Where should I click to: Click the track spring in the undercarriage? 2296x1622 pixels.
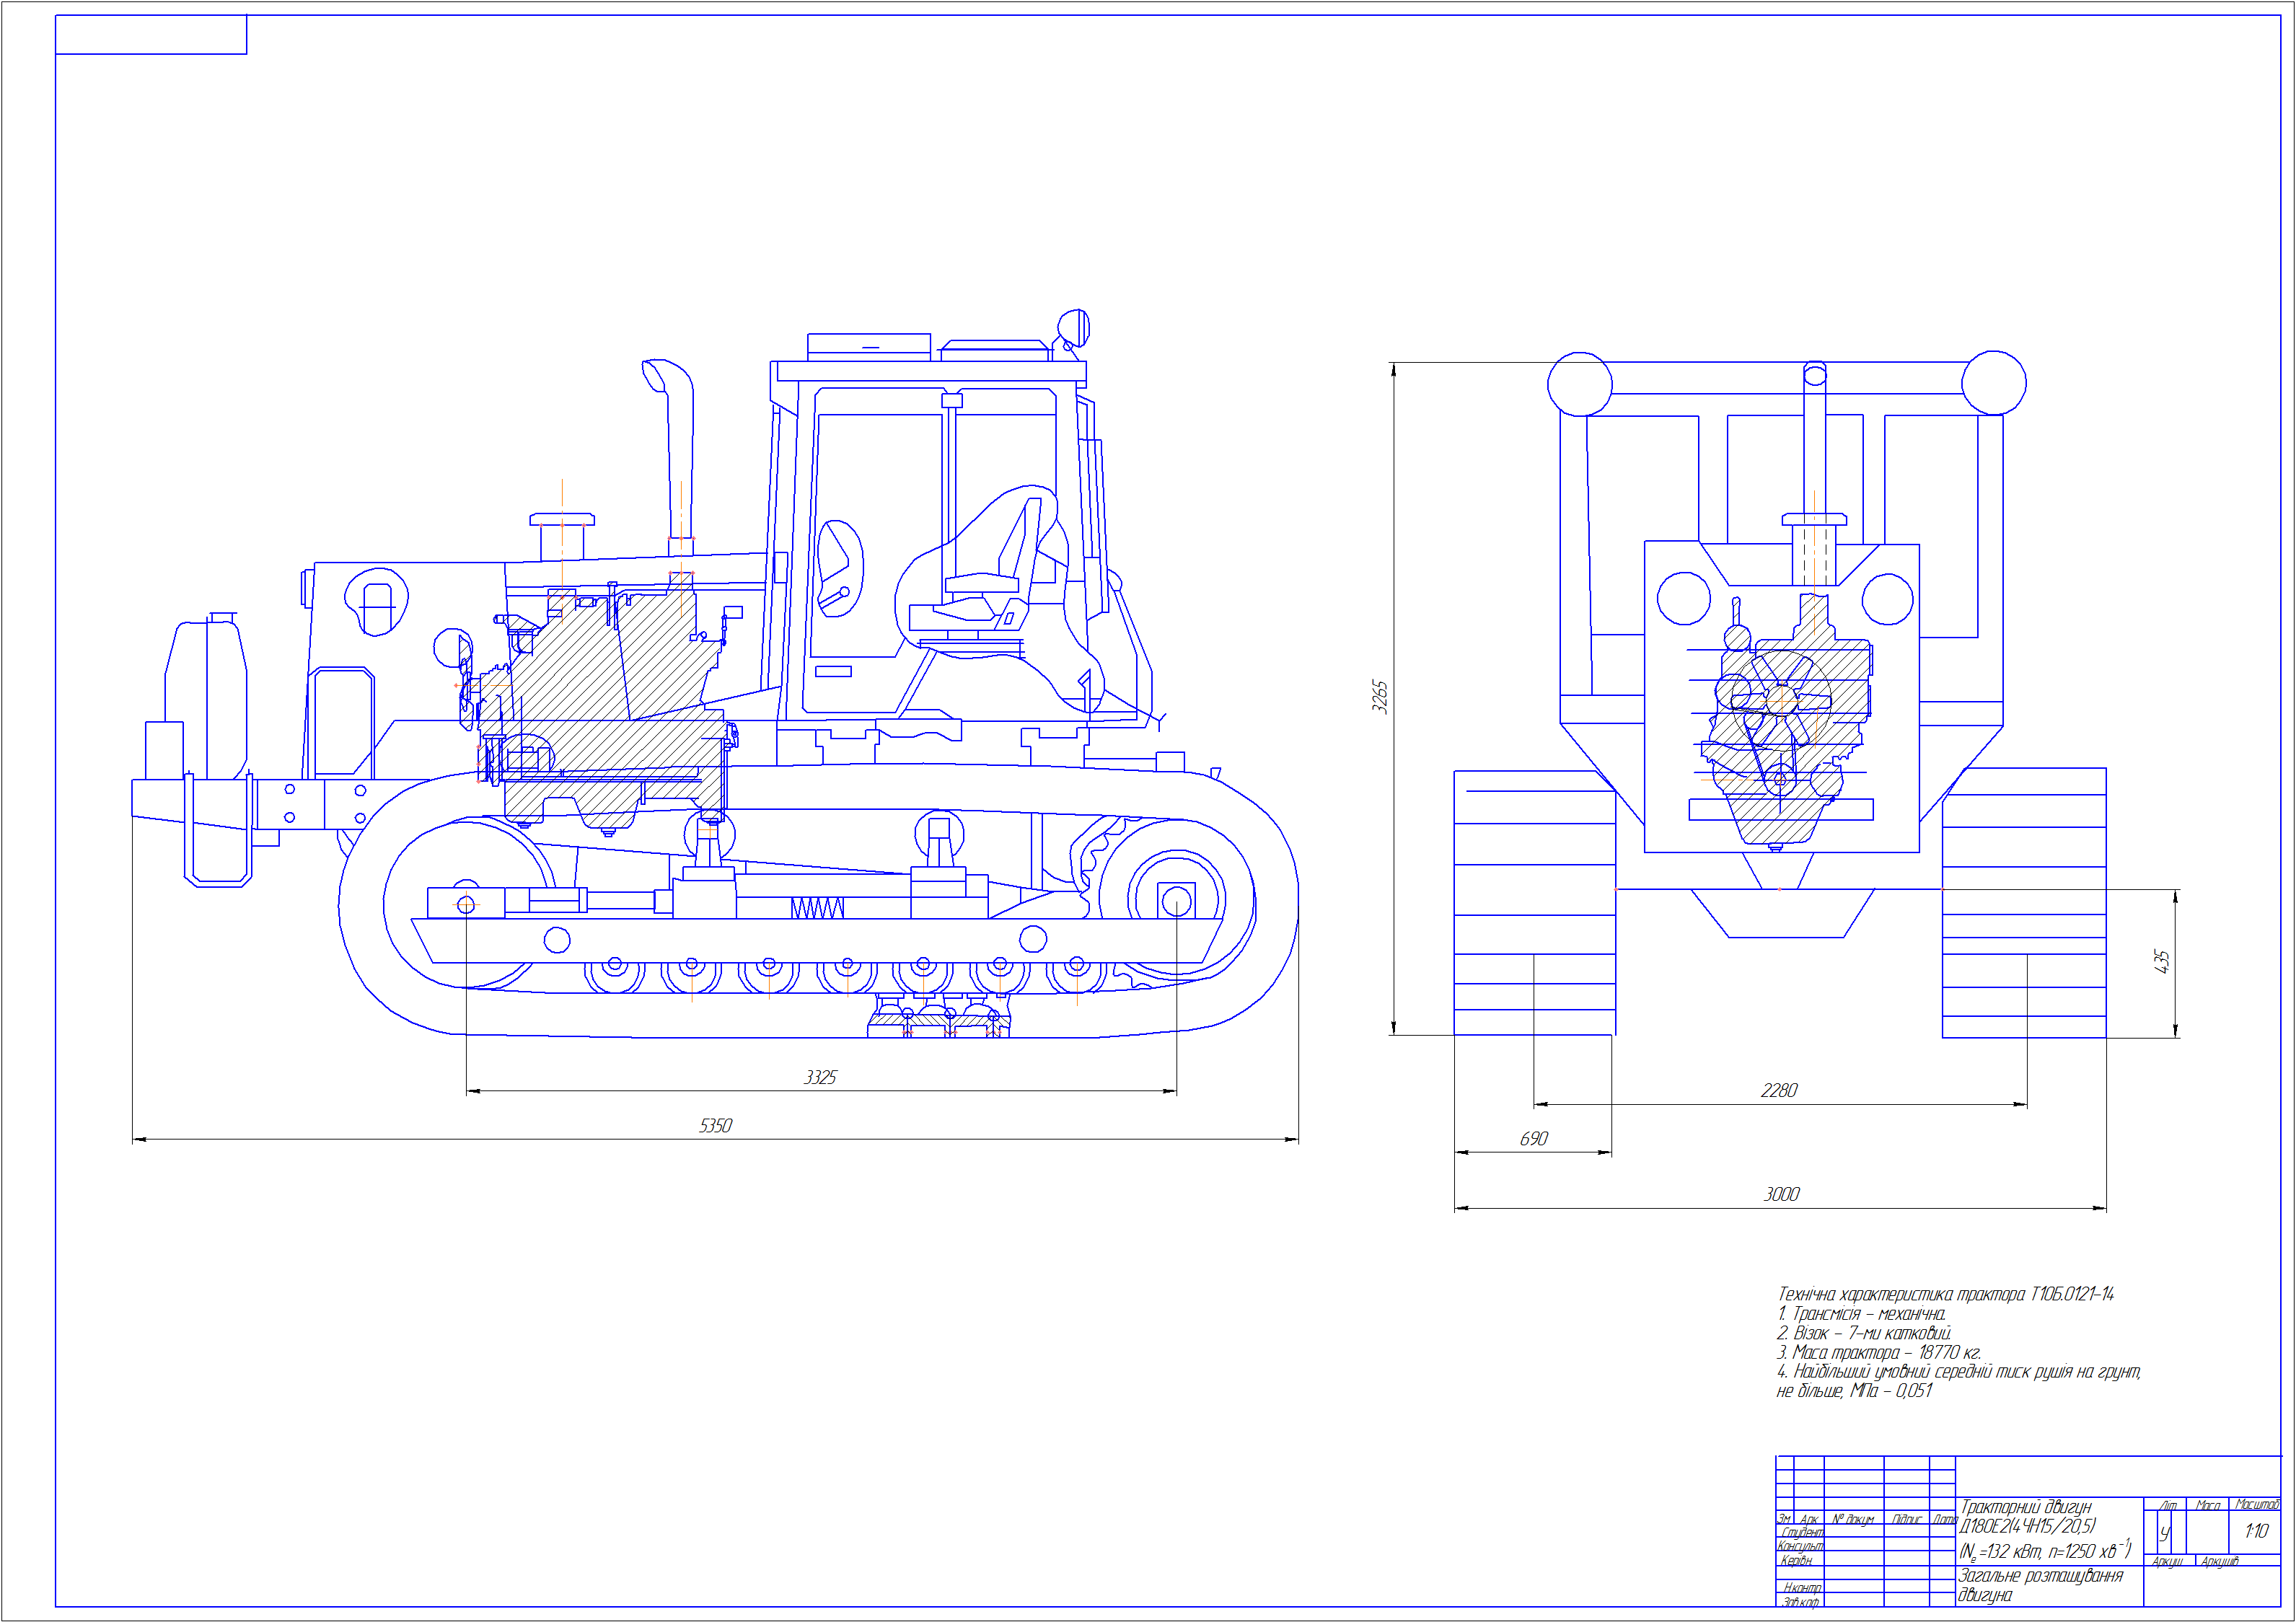click(x=817, y=908)
